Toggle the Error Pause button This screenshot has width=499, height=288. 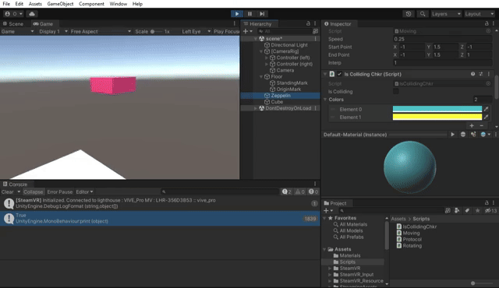[60, 191]
